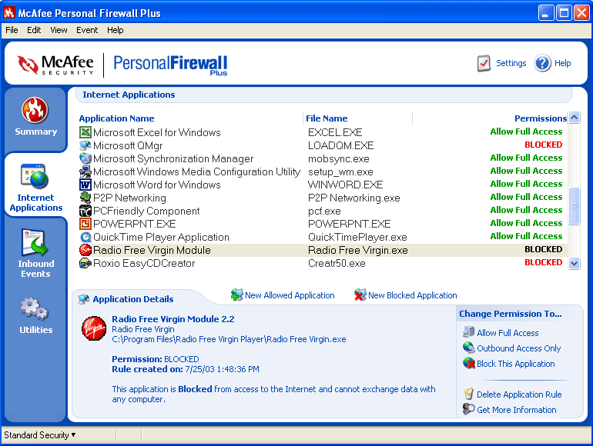
Task: Open the Standard Security dropdown
Action: tap(40, 435)
